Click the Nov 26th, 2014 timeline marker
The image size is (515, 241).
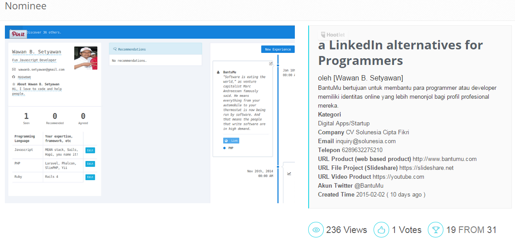tap(278, 167)
